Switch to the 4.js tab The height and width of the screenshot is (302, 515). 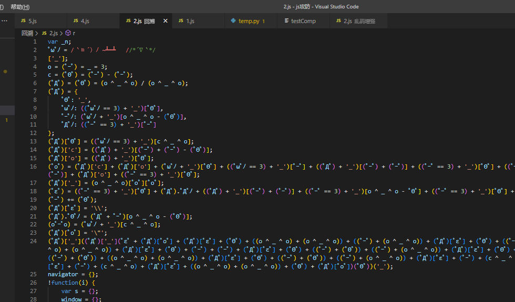point(94,20)
